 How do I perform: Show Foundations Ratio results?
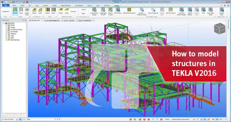pos(40,11)
